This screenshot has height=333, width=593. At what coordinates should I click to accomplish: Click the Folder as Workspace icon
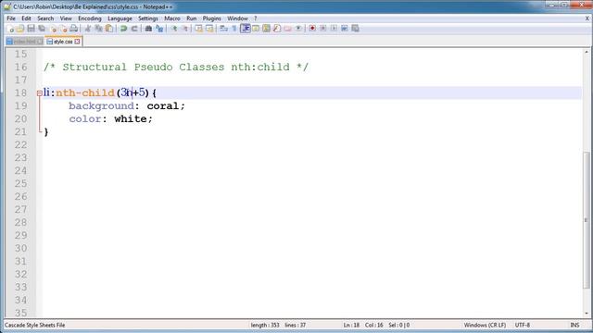[x=287, y=29]
